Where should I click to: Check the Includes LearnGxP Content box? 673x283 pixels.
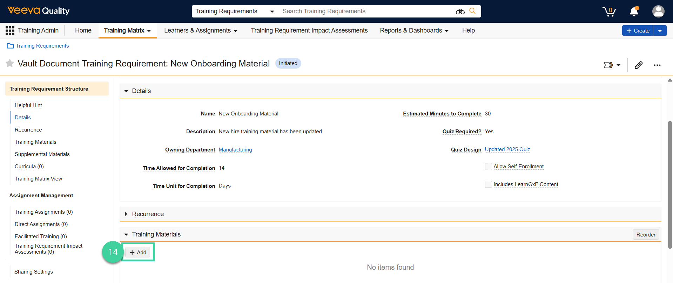point(488,184)
